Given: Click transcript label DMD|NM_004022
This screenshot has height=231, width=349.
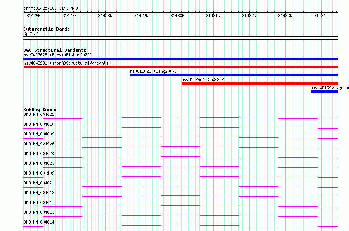Looking at the screenshot, I should [x=39, y=114].
